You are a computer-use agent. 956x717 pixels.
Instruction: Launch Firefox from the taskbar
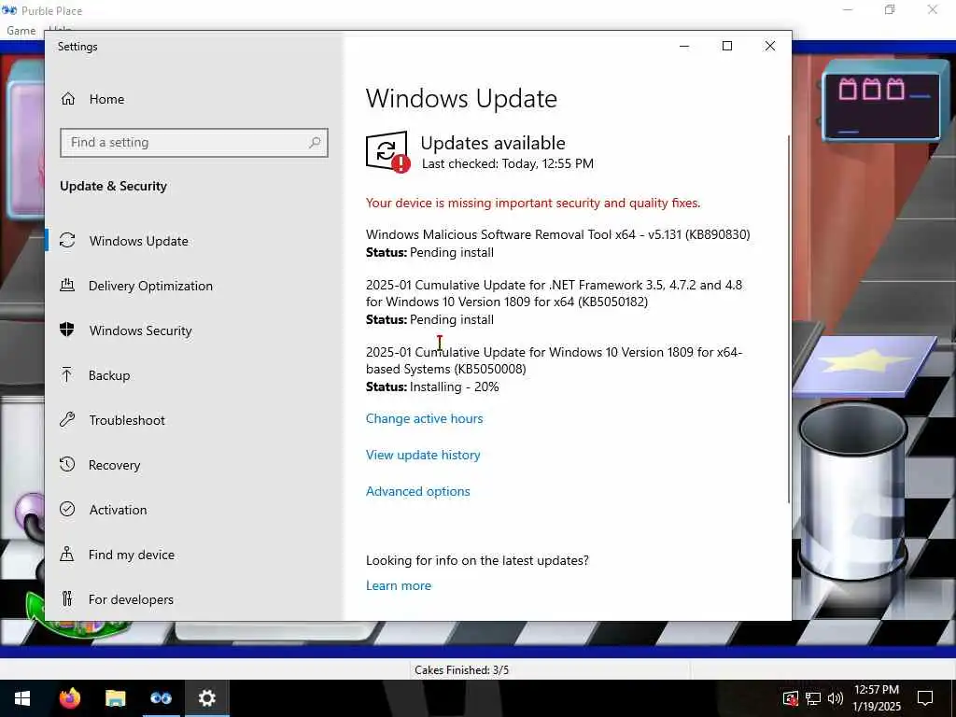(69, 698)
